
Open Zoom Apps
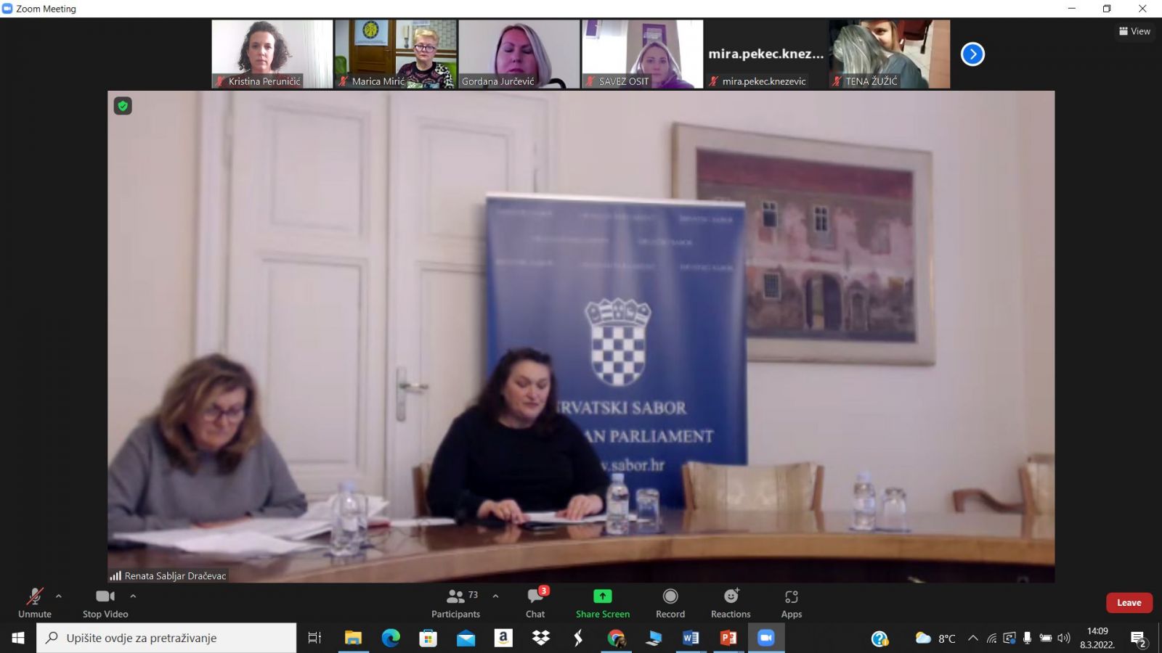point(792,603)
